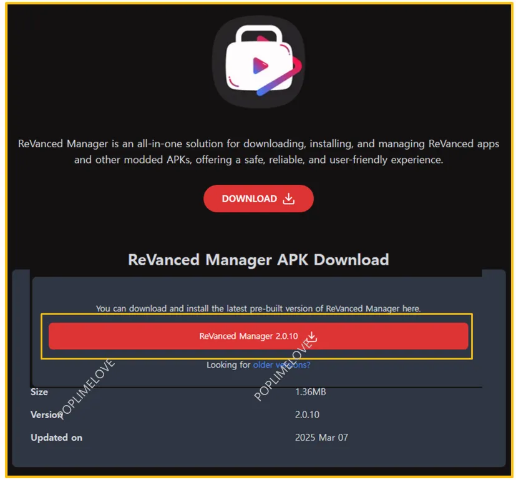Click the 'ReVanced Manager is an all-in-one' description
The height and width of the screenshot is (480, 516).
point(258,152)
